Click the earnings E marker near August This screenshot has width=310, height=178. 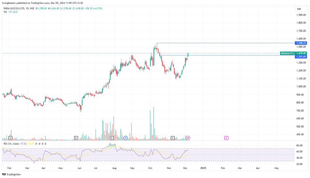tap(112, 138)
